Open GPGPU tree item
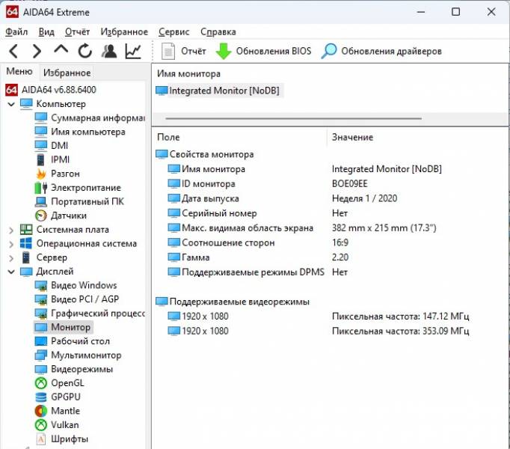510x449 pixels. (58, 397)
